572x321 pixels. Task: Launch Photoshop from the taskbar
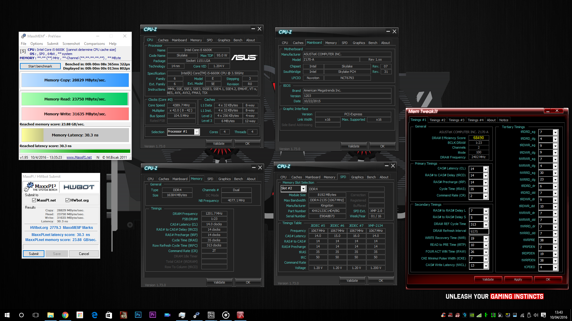[x=138, y=315]
